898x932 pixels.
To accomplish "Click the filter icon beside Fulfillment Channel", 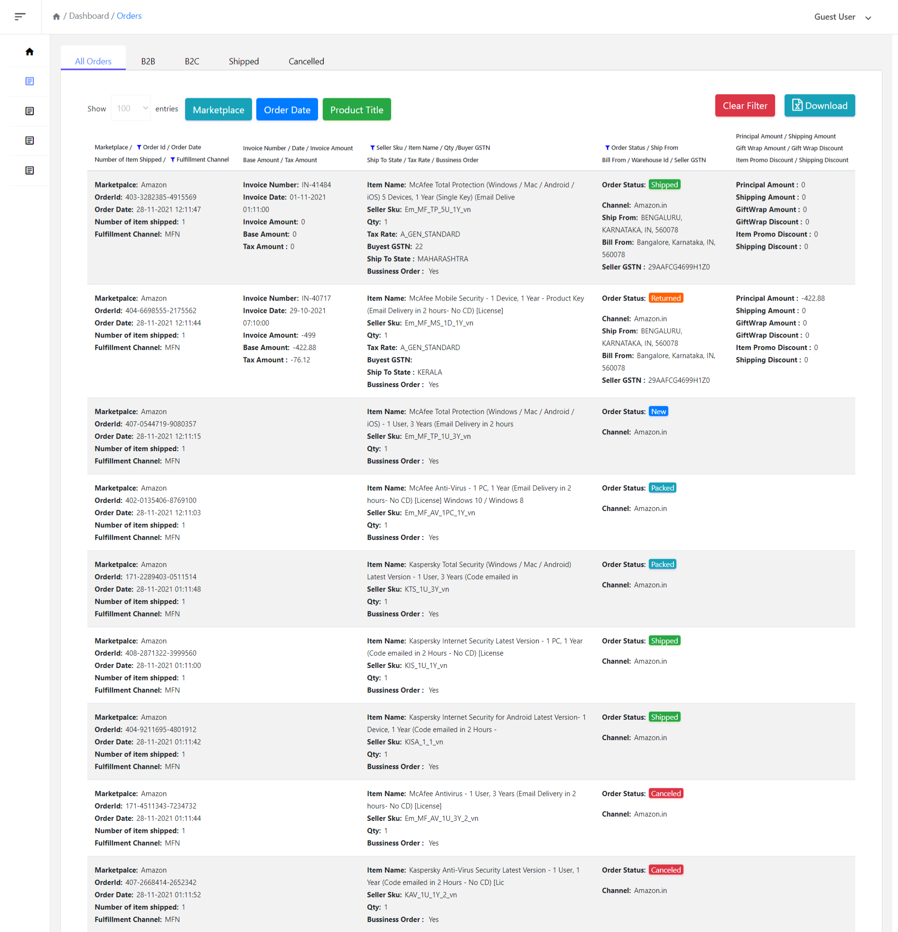I will pos(173,160).
